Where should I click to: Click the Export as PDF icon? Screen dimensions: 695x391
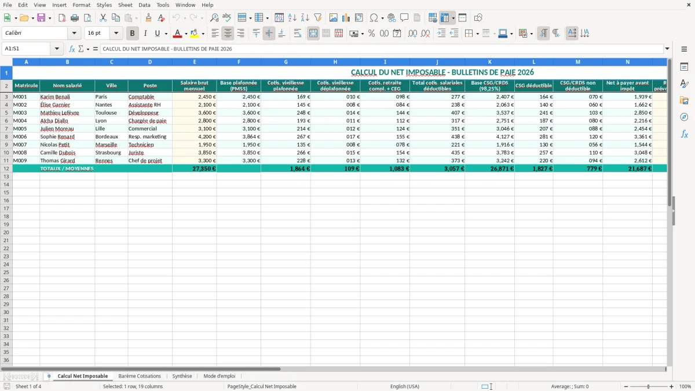(x=62, y=18)
